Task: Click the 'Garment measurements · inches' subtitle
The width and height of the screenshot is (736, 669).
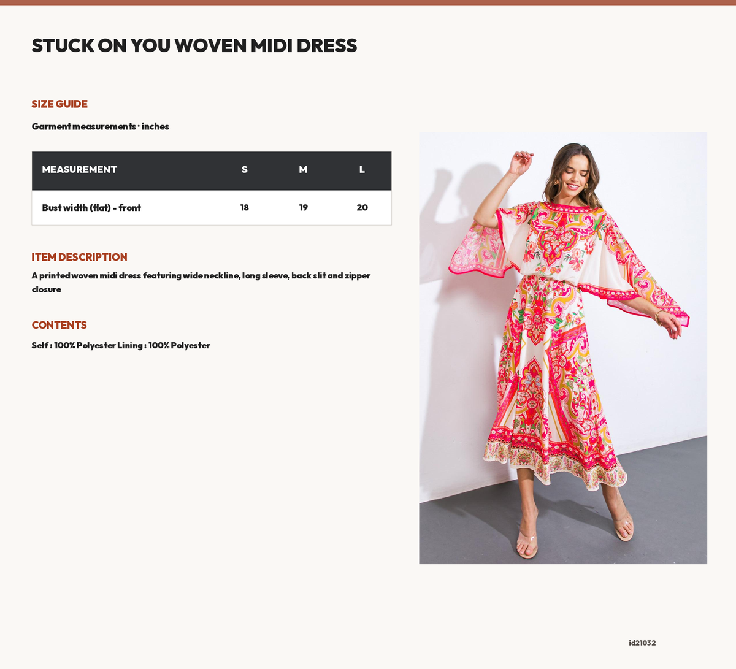Action: [101, 126]
